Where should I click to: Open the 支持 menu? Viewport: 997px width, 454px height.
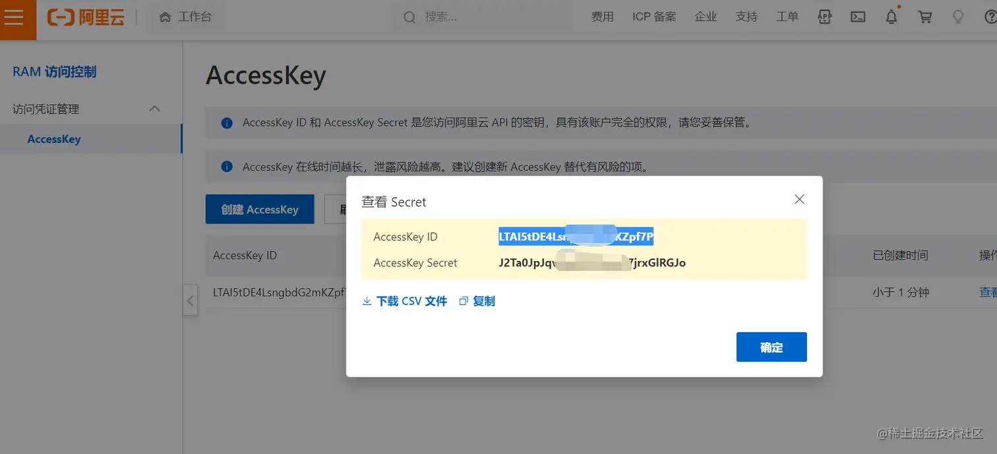[746, 17]
